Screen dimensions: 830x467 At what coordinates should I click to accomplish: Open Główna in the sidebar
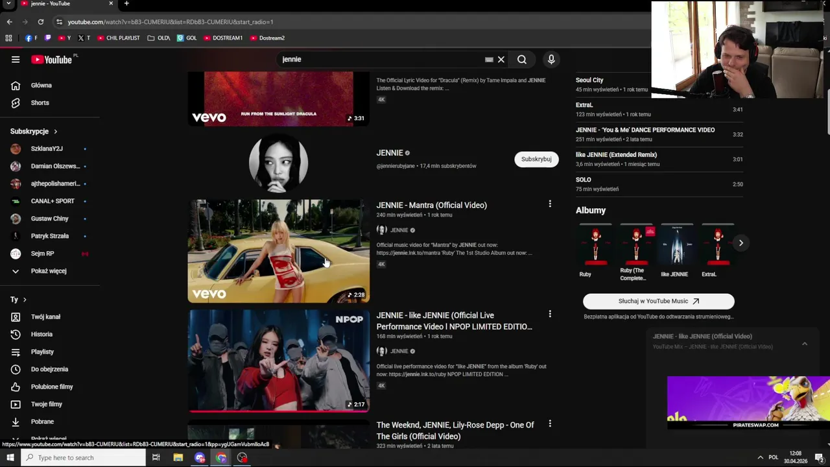point(41,86)
